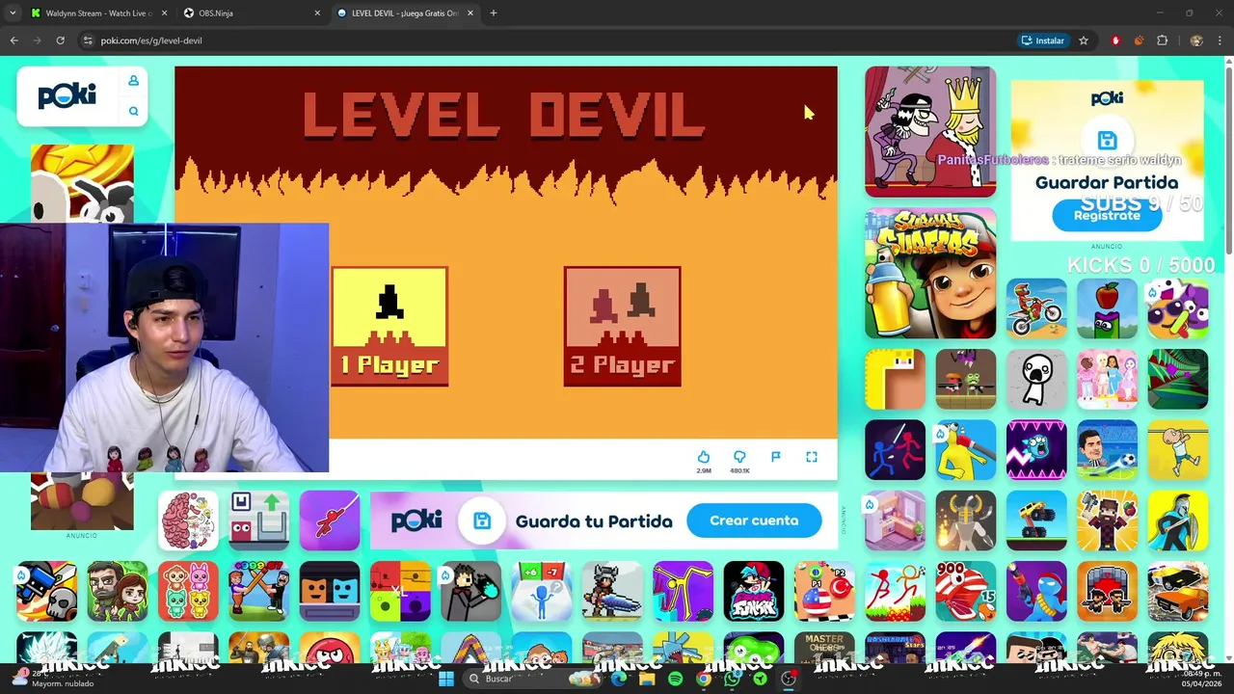Switch to OBS.Ninja tab
The width and height of the screenshot is (1234, 694).
(x=251, y=13)
